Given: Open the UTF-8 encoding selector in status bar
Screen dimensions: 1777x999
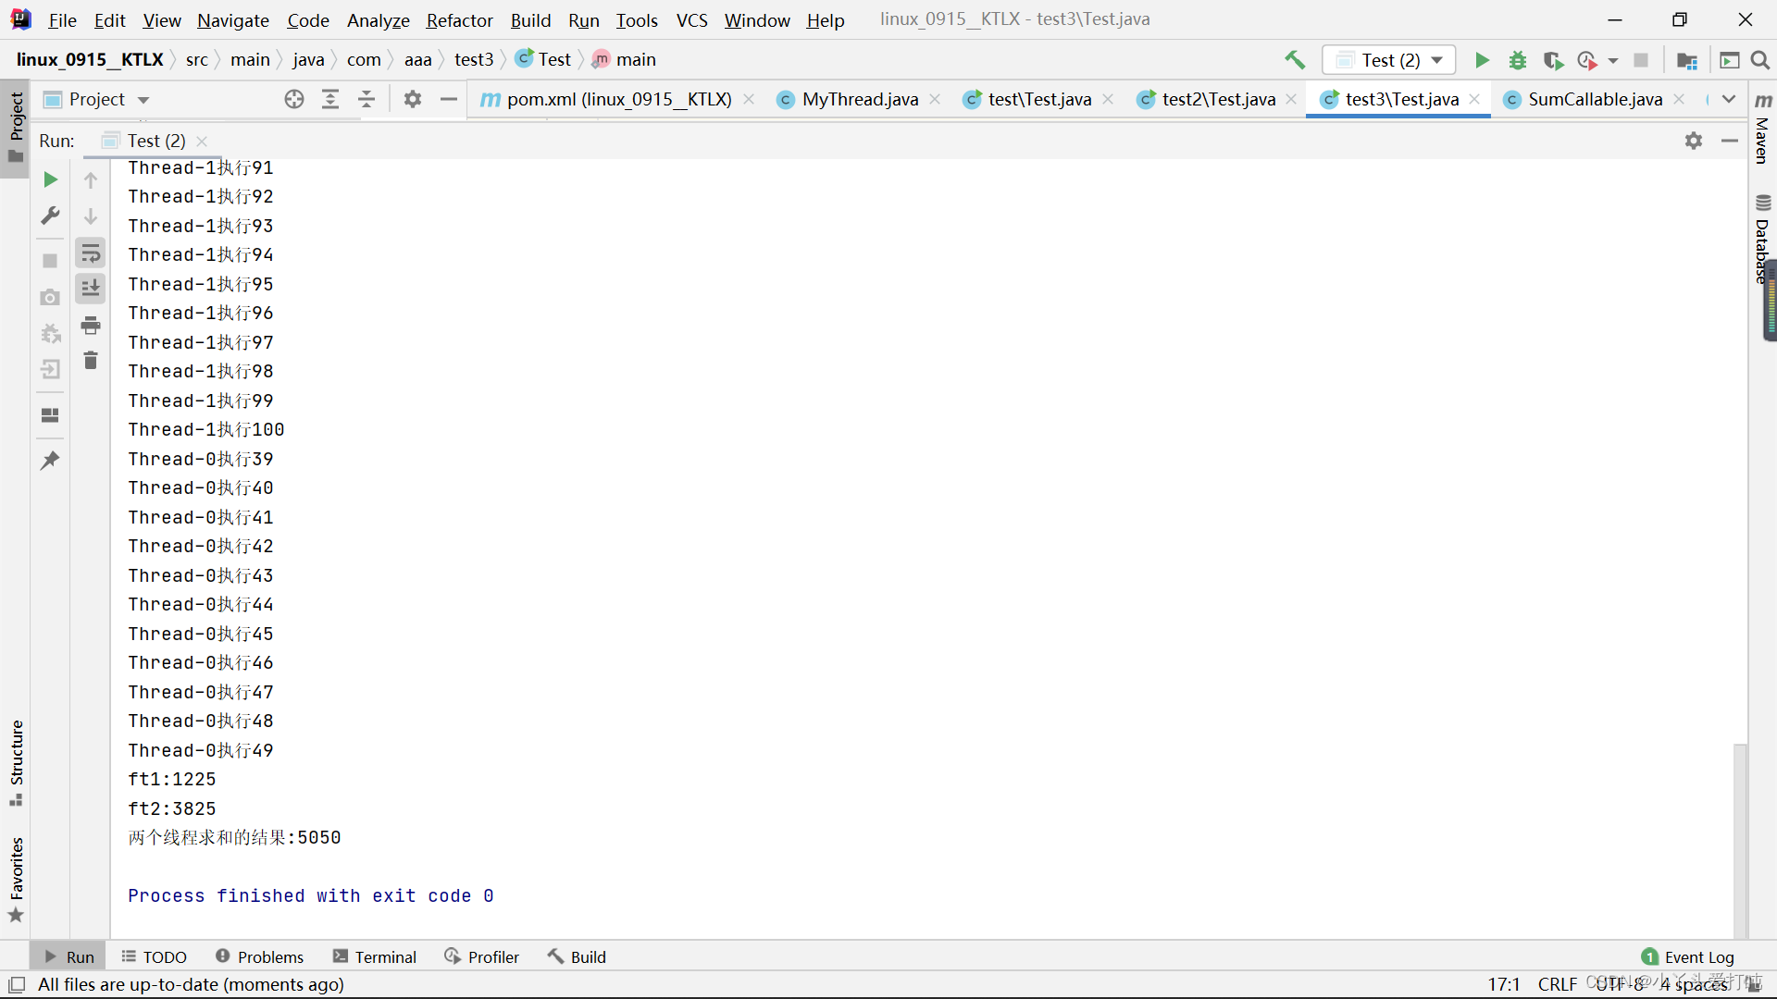Looking at the screenshot, I should click(1620, 984).
